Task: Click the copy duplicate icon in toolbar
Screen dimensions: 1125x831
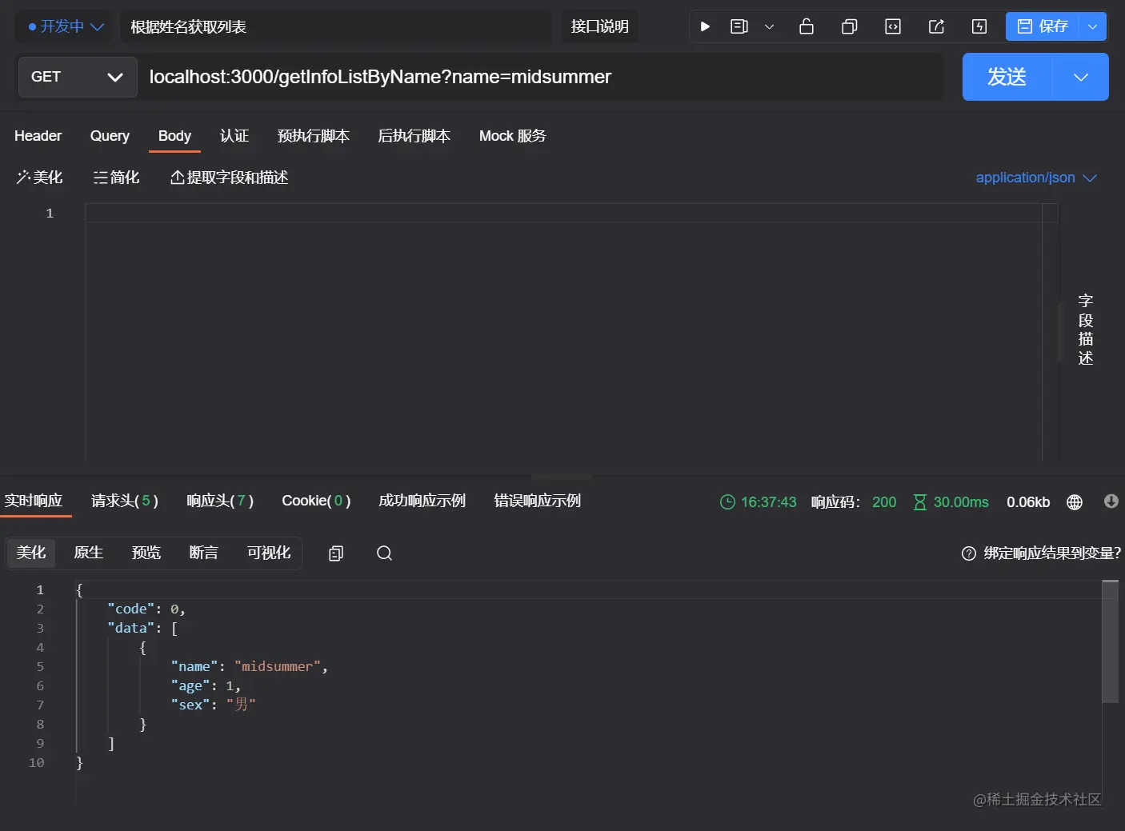Action: 850,26
